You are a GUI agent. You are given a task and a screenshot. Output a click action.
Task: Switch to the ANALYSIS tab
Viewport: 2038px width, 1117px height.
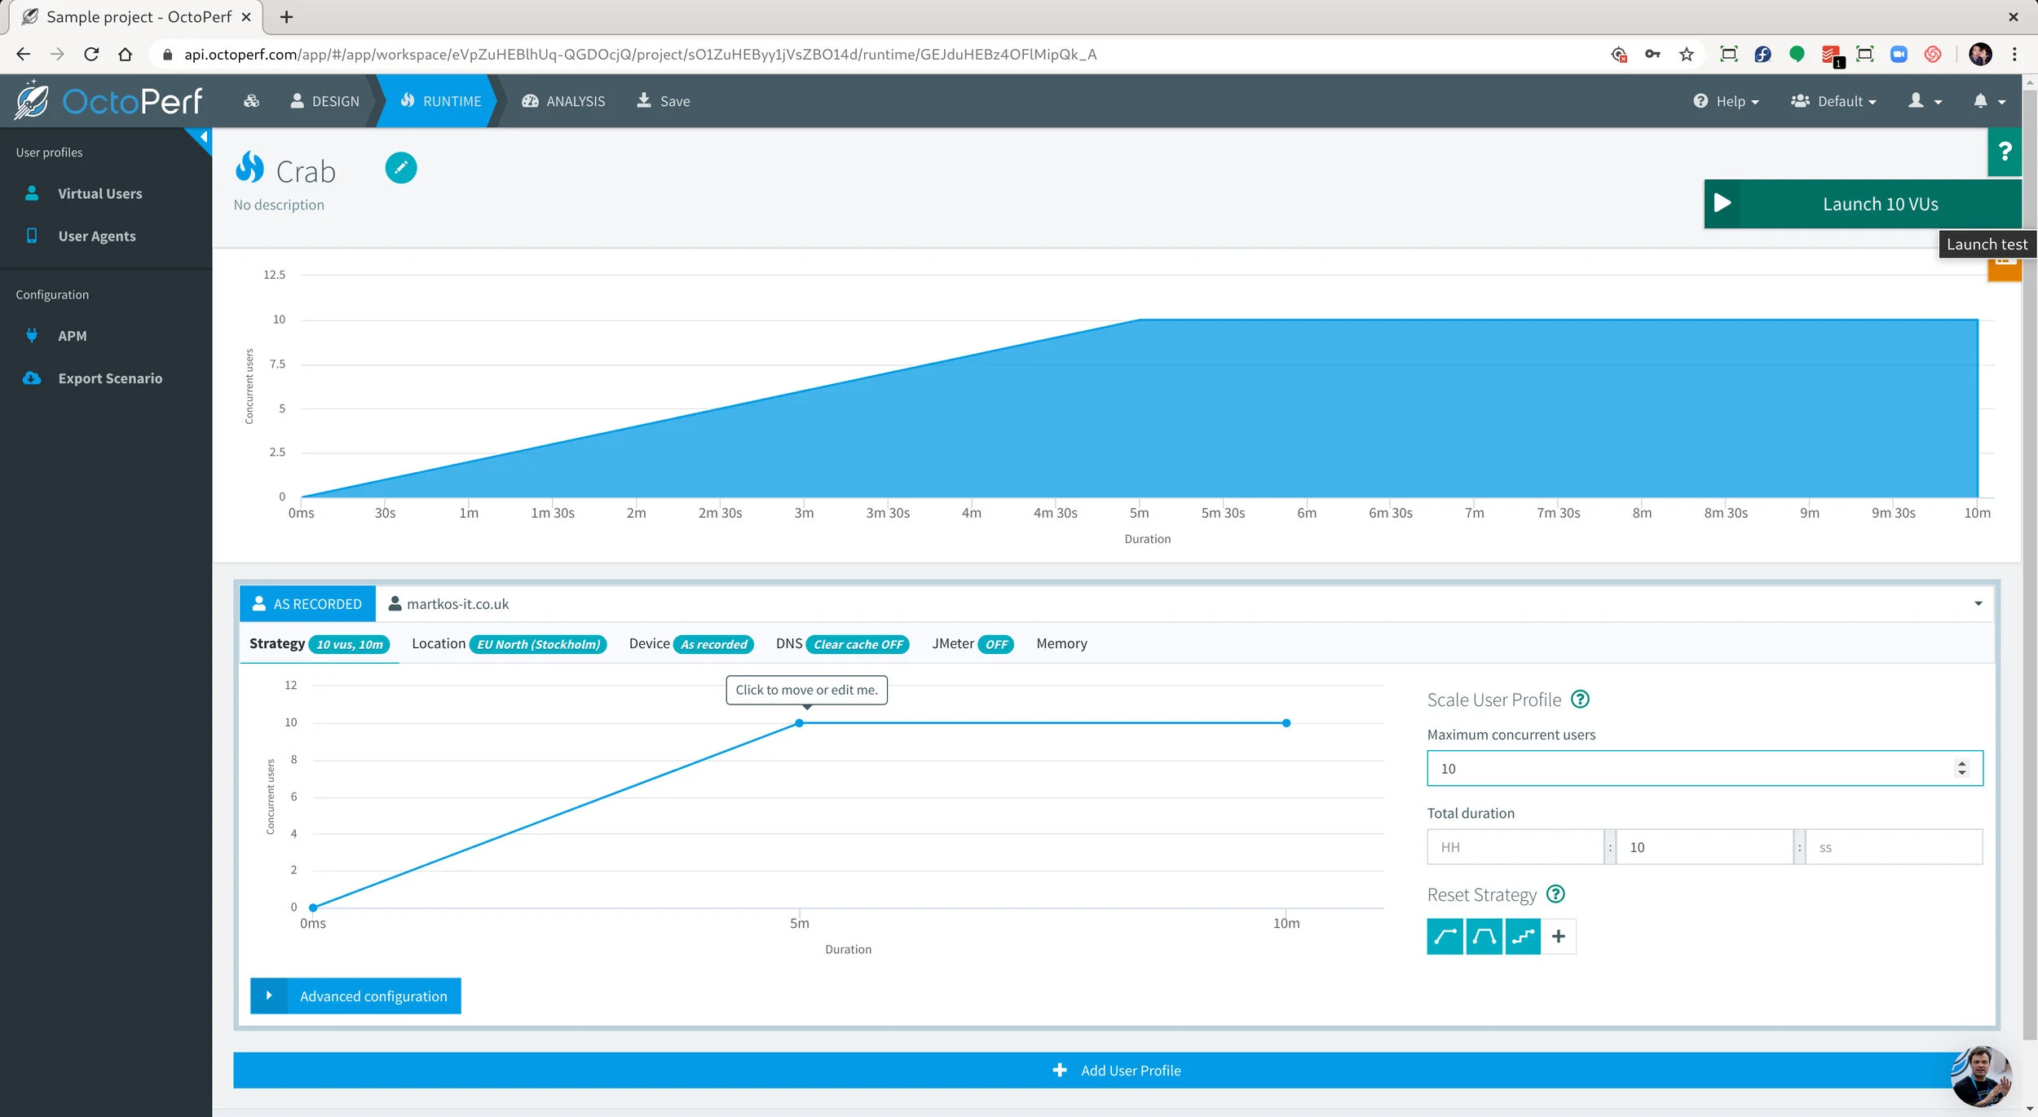point(563,100)
